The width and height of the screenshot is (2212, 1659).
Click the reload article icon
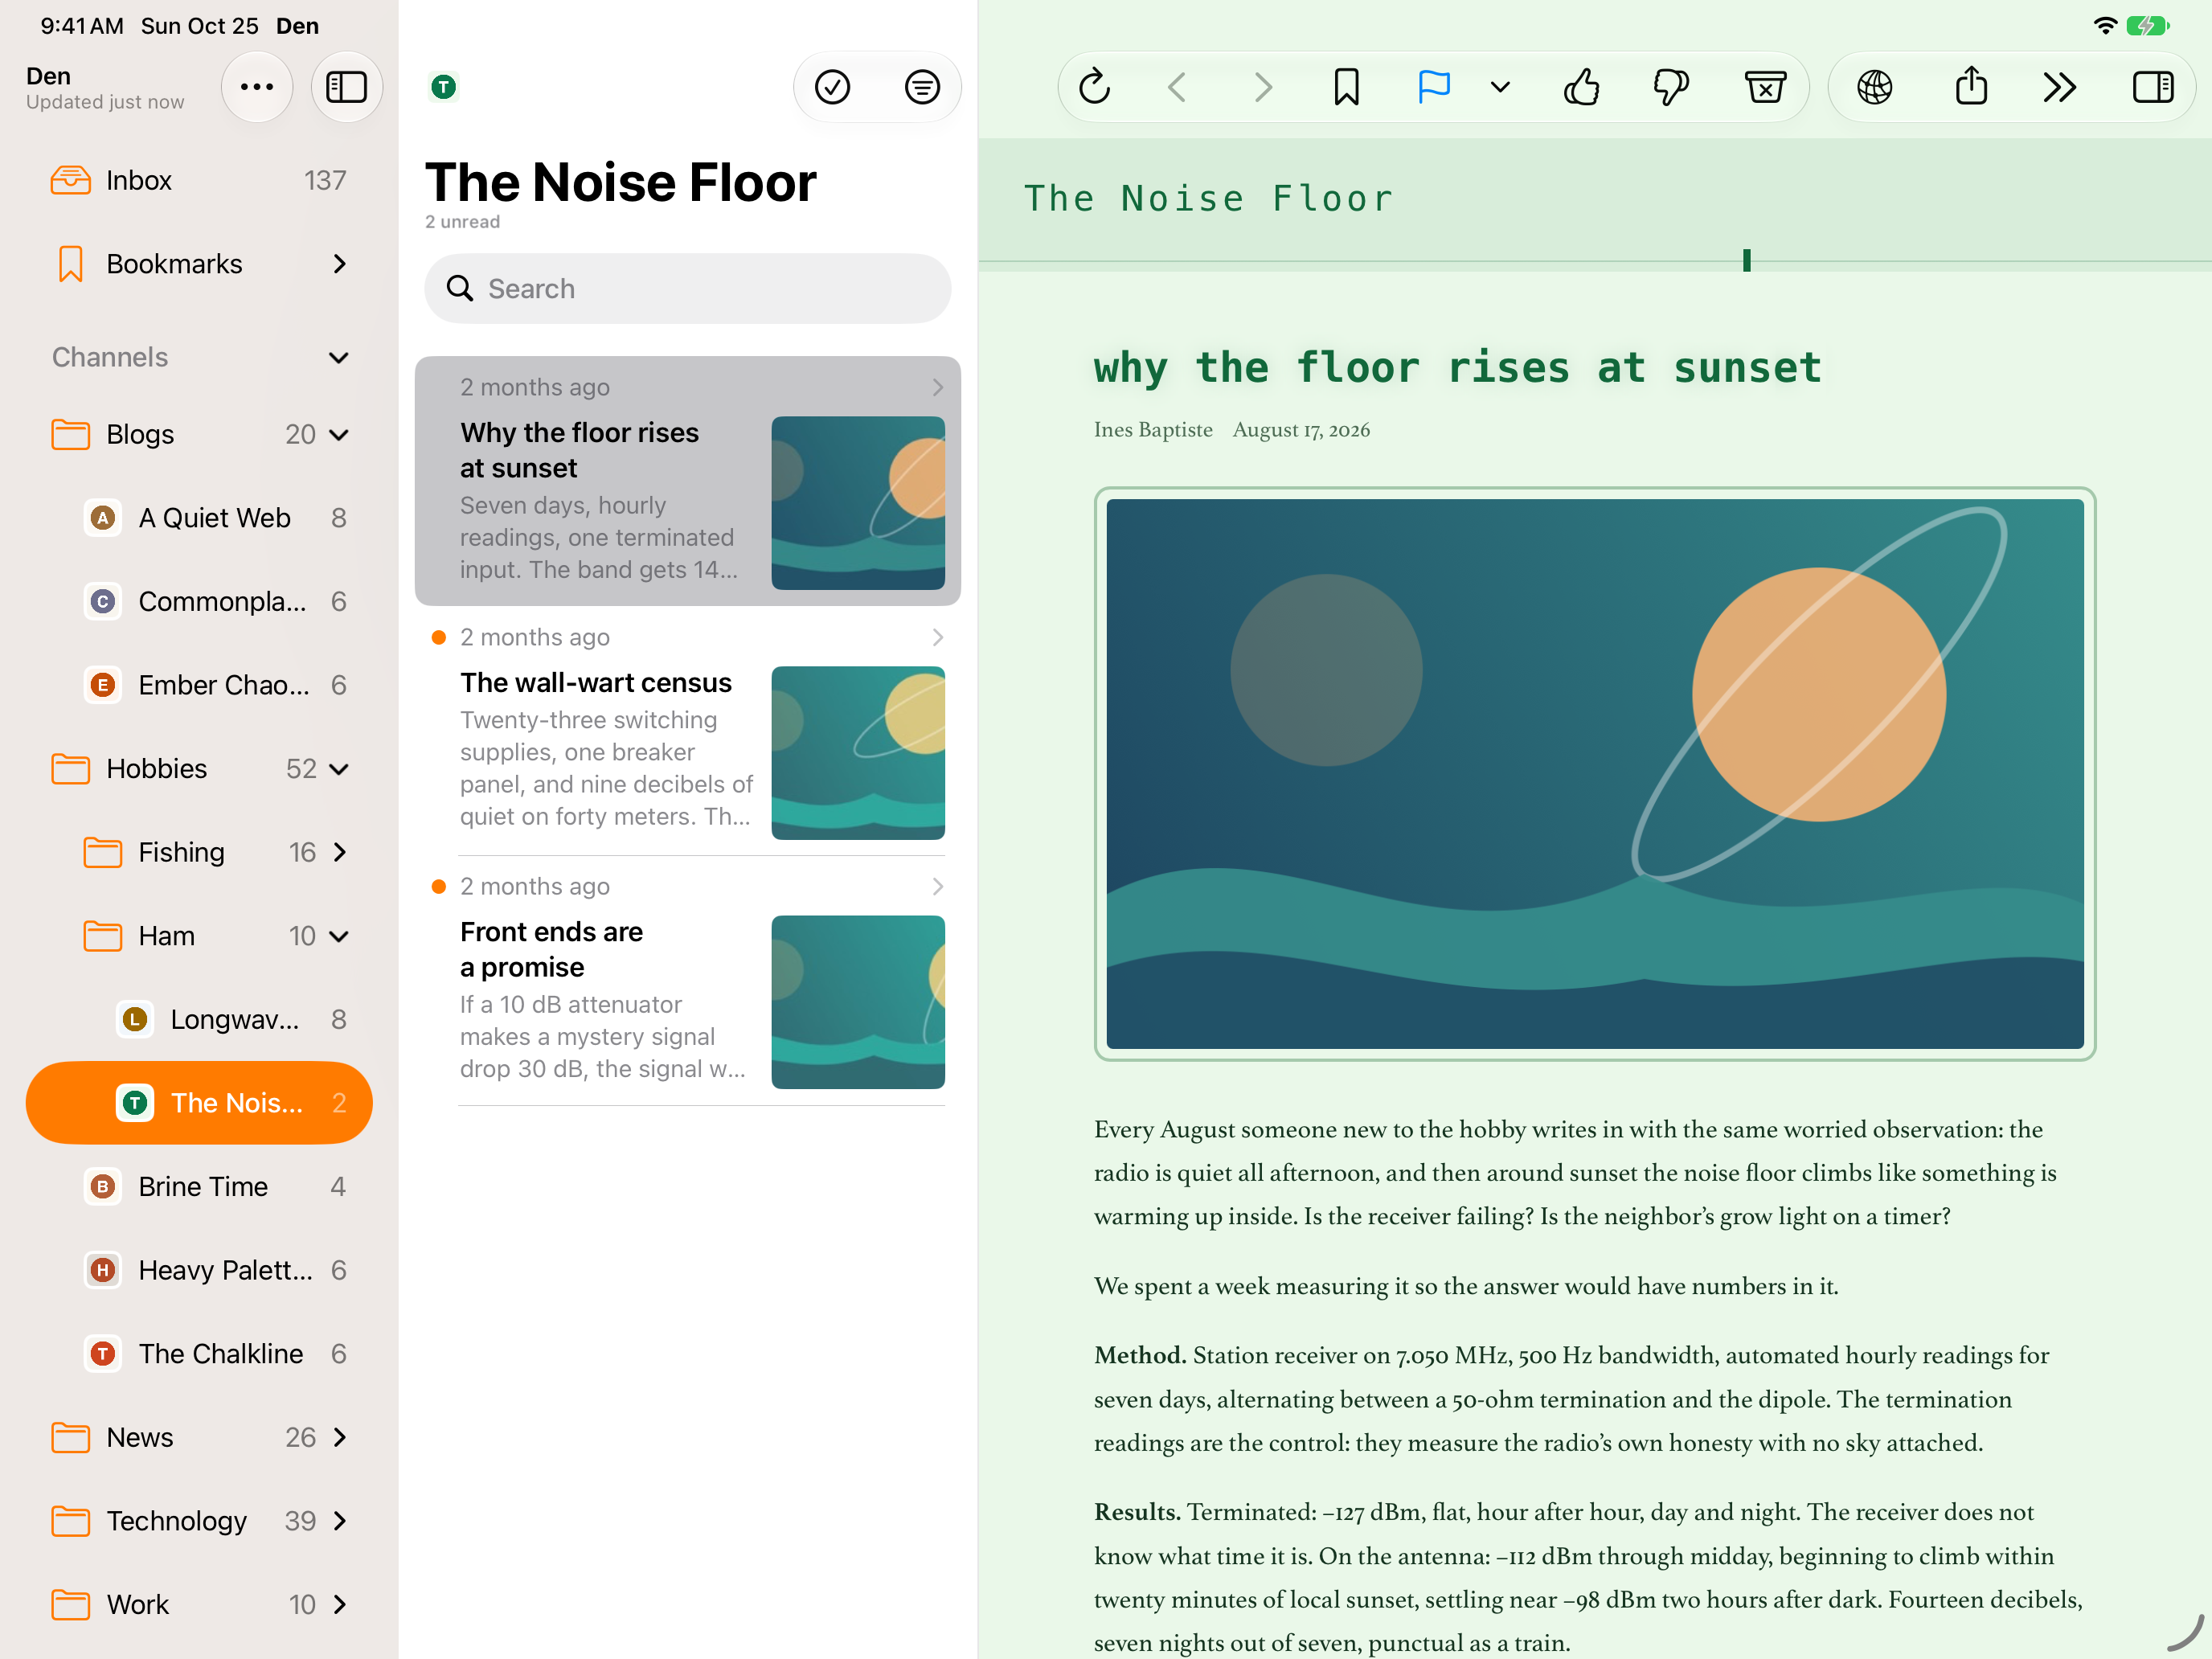coord(1094,87)
